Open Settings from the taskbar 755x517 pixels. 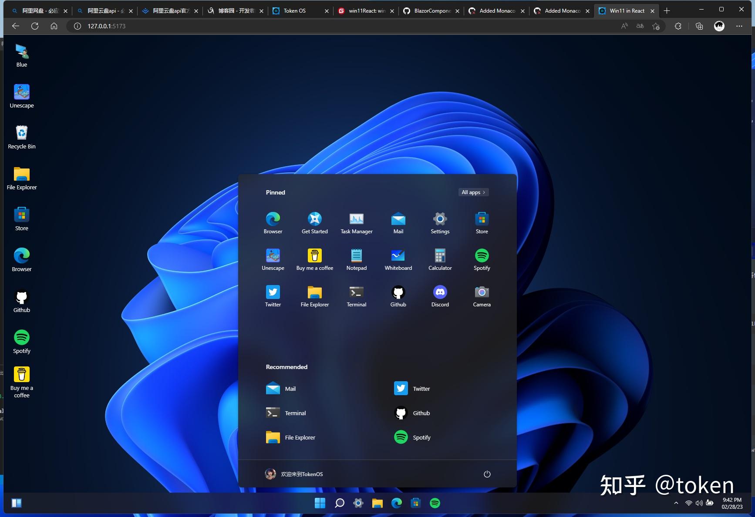point(358,503)
